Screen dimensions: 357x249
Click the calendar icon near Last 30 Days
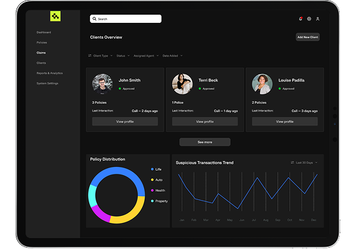pos(293,162)
